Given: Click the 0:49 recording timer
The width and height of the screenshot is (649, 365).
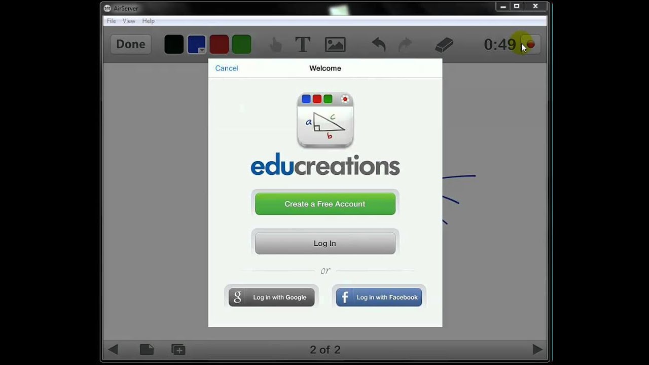Looking at the screenshot, I should (499, 45).
